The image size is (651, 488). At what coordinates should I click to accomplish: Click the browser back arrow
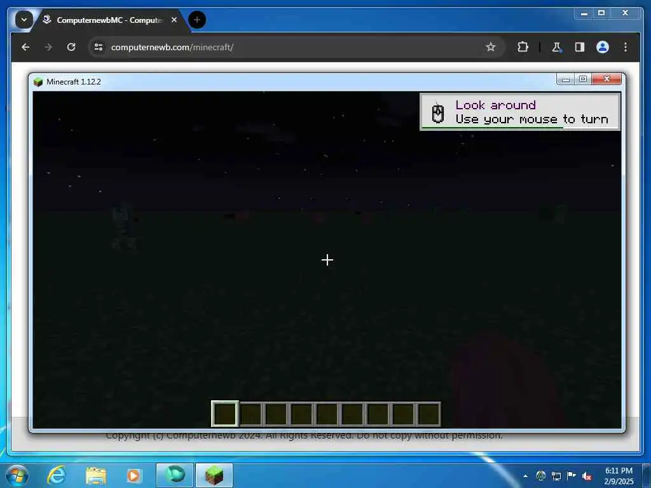coord(25,47)
